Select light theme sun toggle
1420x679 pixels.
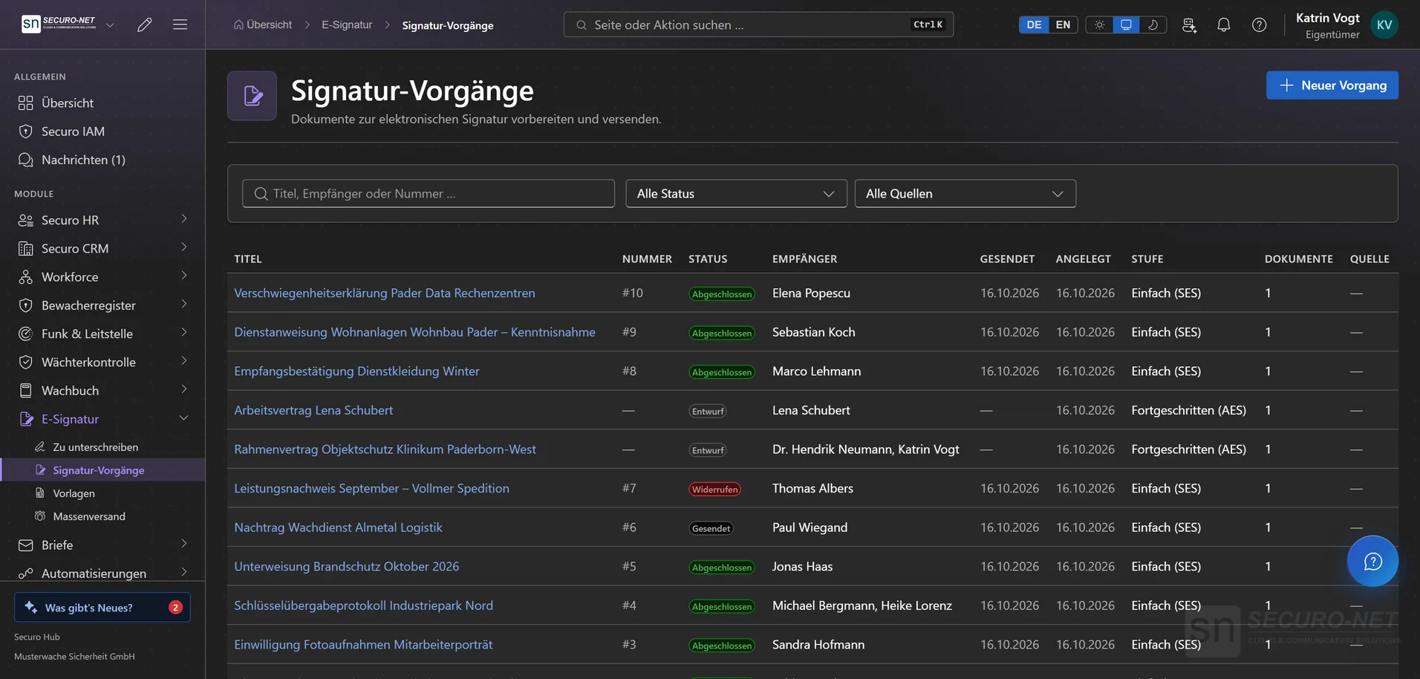(x=1099, y=25)
